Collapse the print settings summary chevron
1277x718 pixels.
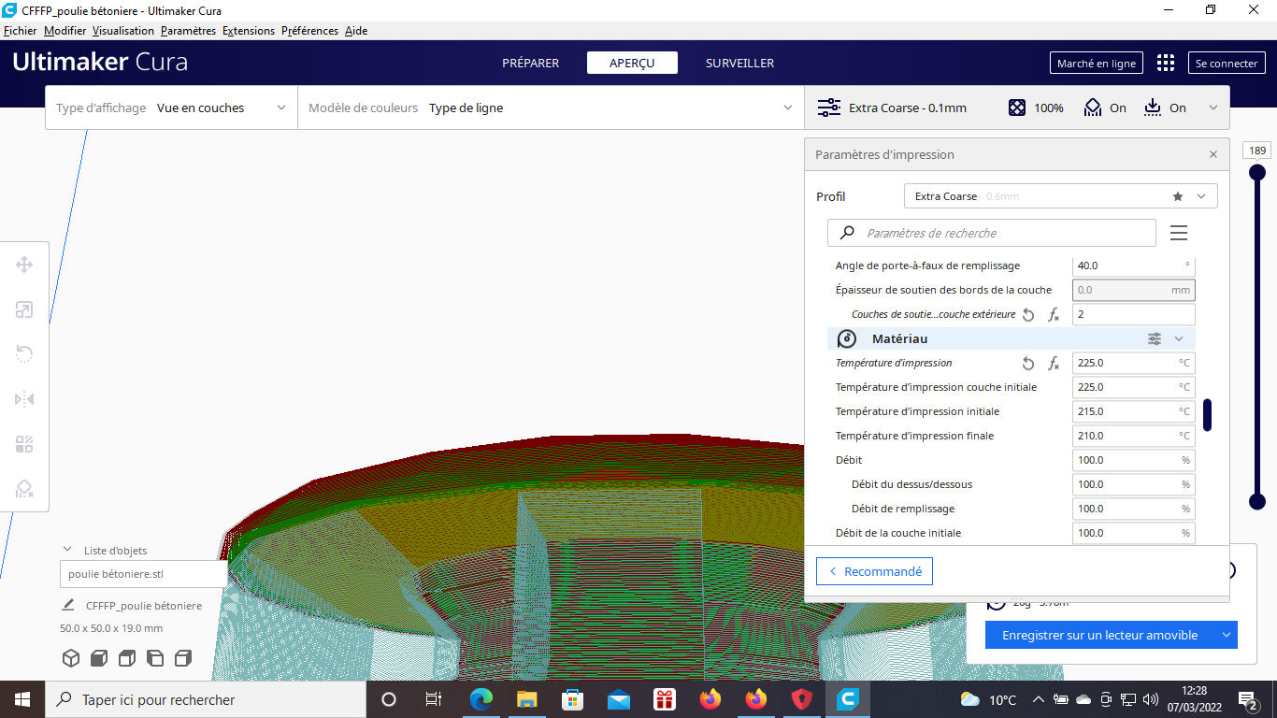pyautogui.click(x=1213, y=108)
